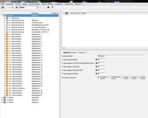The width and height of the screenshot is (148, 118).
Task: Open the Kommunikation menu
Action: 34,4
